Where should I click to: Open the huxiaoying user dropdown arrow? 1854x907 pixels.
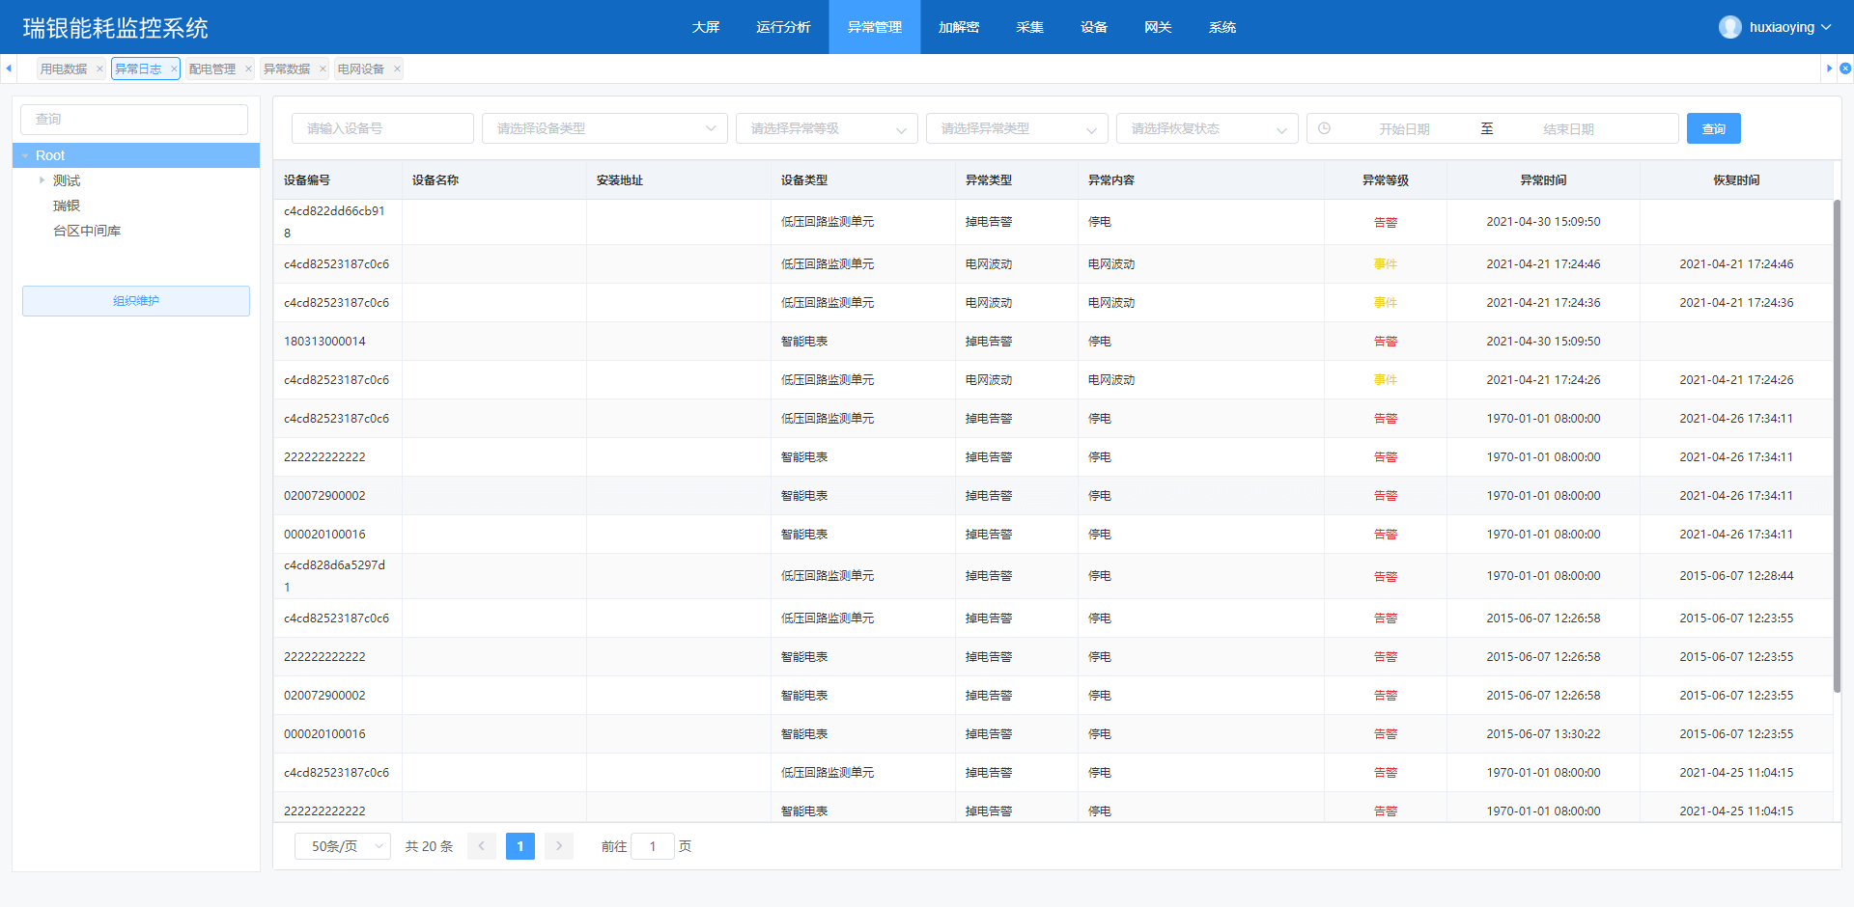1826,27
